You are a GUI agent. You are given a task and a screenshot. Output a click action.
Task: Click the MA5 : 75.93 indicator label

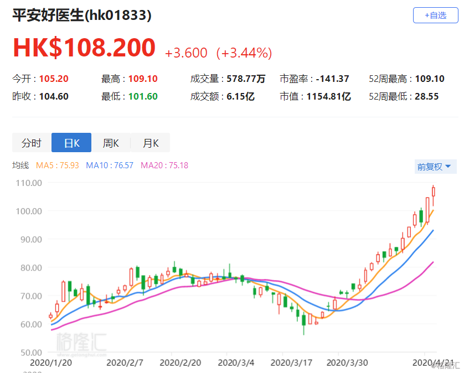tap(58, 165)
